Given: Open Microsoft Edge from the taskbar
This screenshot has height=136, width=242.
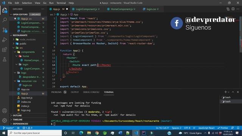Looking at the screenshot, I should (x=81, y=133).
